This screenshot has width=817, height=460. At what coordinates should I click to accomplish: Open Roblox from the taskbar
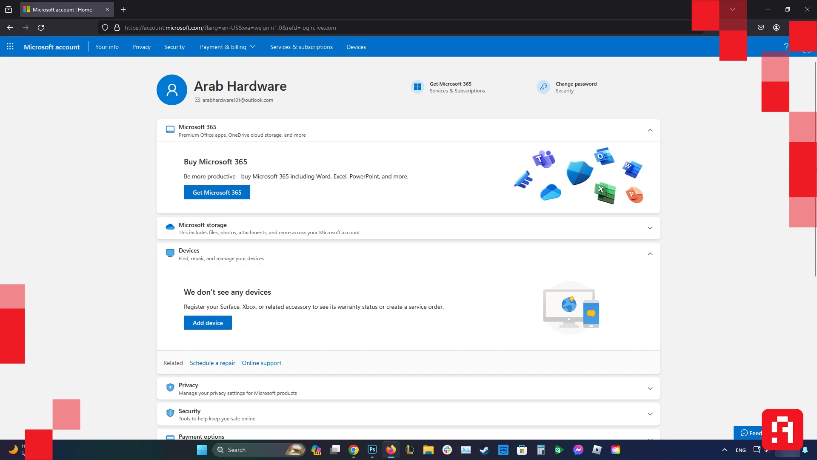point(597,450)
